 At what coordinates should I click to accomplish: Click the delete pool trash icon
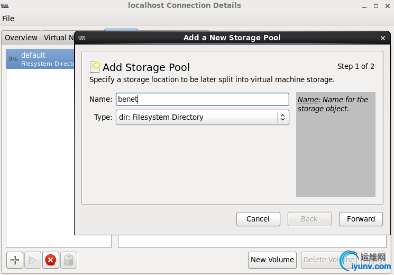[x=69, y=260]
